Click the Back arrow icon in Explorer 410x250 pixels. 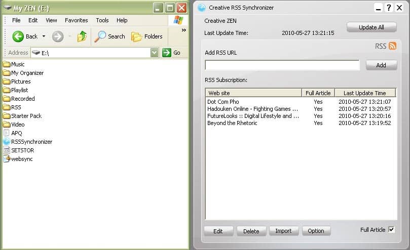(x=18, y=36)
